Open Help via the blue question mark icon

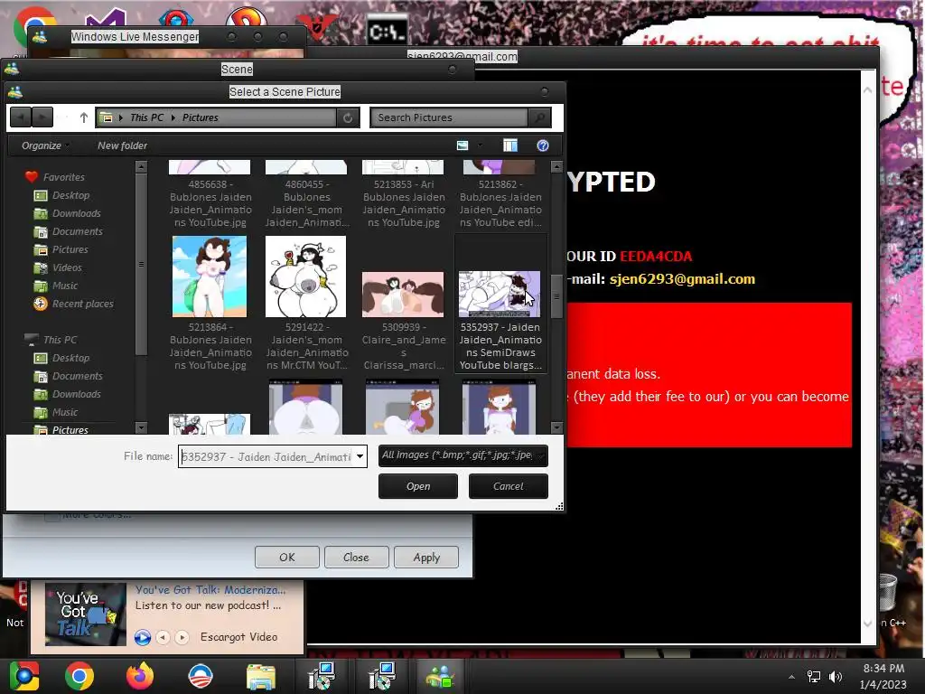click(x=543, y=145)
